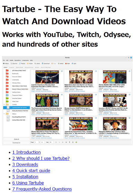Viewport: 133px width, 193px height.
Task: Click the scroll-to-top up arrow icon
Action: [x=69, y=142]
